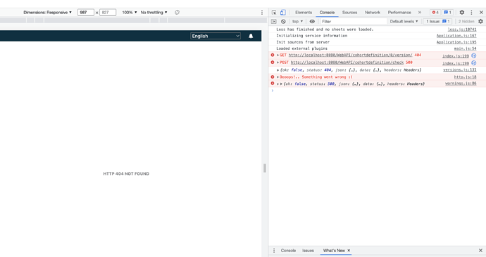Switch to the Elements tab
The width and height of the screenshot is (486, 257).
coord(304,13)
